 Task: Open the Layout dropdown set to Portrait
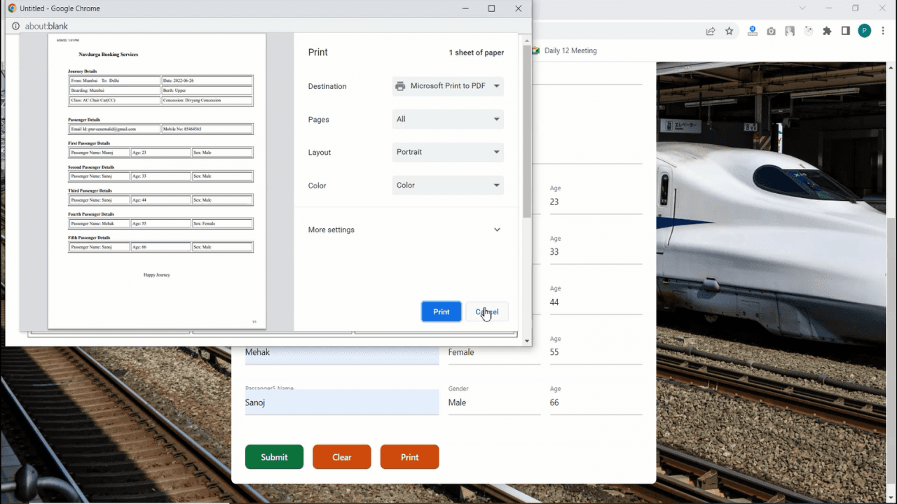click(x=448, y=152)
